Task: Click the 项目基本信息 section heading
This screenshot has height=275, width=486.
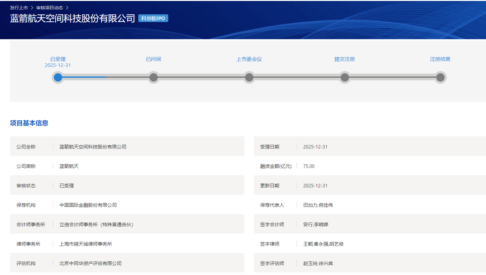Action: pyautogui.click(x=29, y=123)
